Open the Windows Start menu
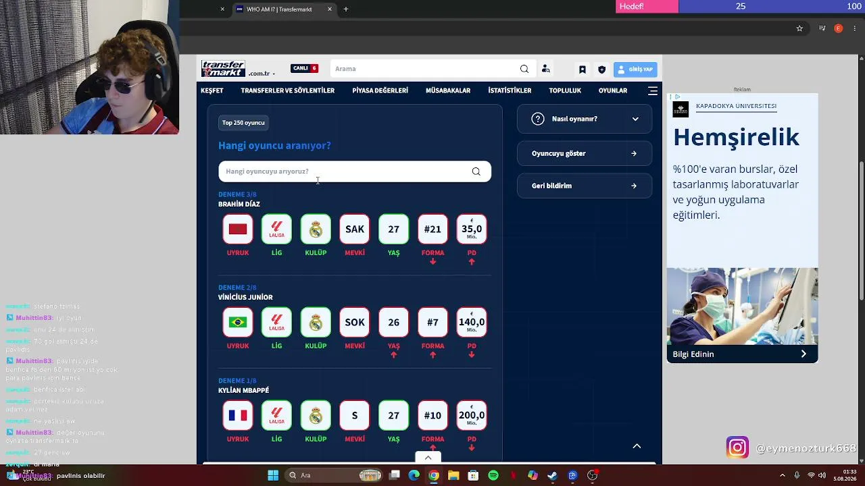 point(273,475)
